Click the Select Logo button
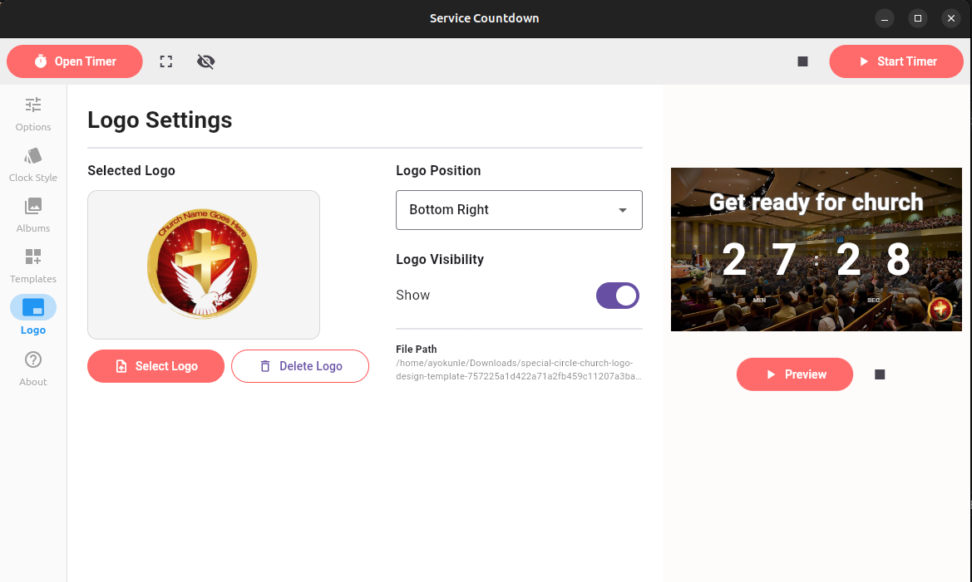The height and width of the screenshot is (582, 972). point(155,366)
